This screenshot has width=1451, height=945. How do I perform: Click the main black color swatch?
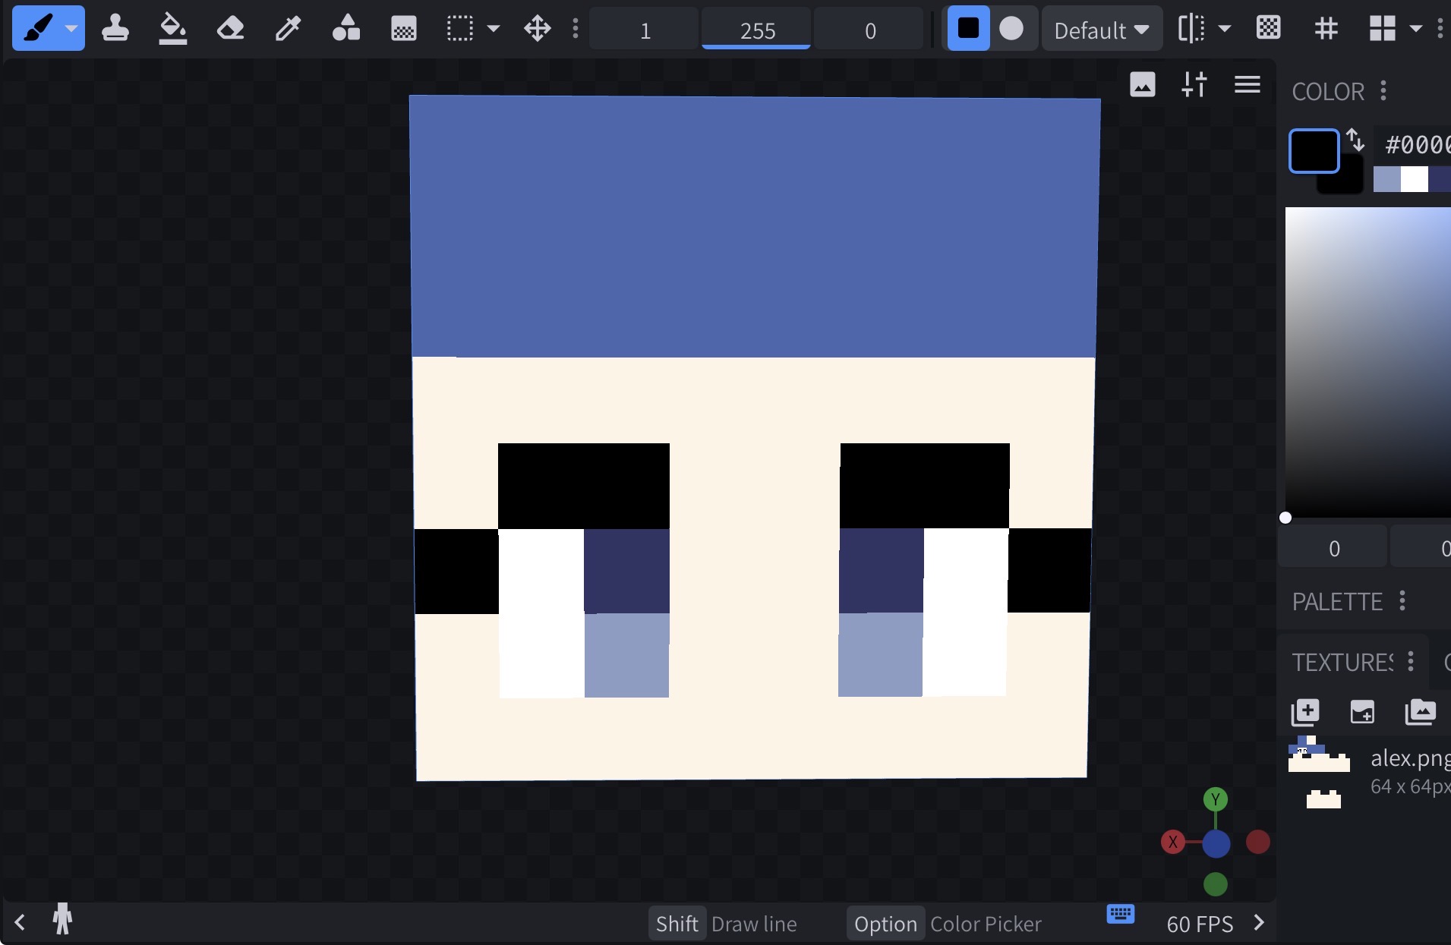tap(1314, 151)
